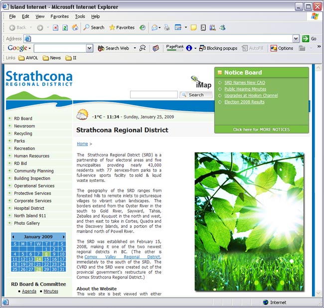Image resolution: width=324 pixels, height=308 pixels.
Task: Click the Messenger toolbar icon
Action: [222, 27]
